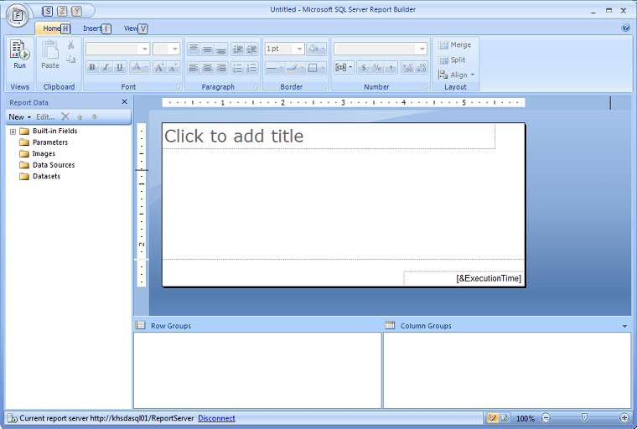Open the Insert ribbon tab
The image size is (637, 429).
click(x=92, y=28)
